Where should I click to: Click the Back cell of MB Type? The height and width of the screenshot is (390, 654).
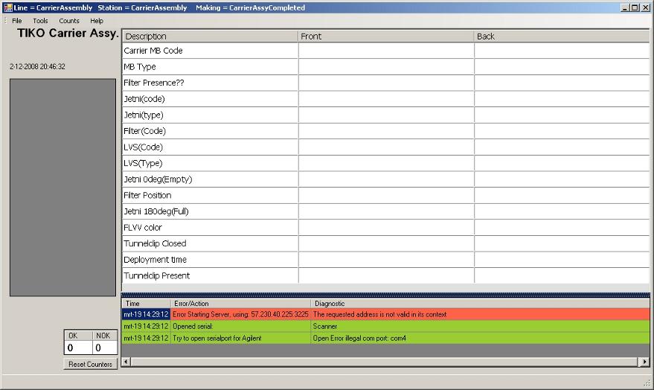click(x=562, y=67)
